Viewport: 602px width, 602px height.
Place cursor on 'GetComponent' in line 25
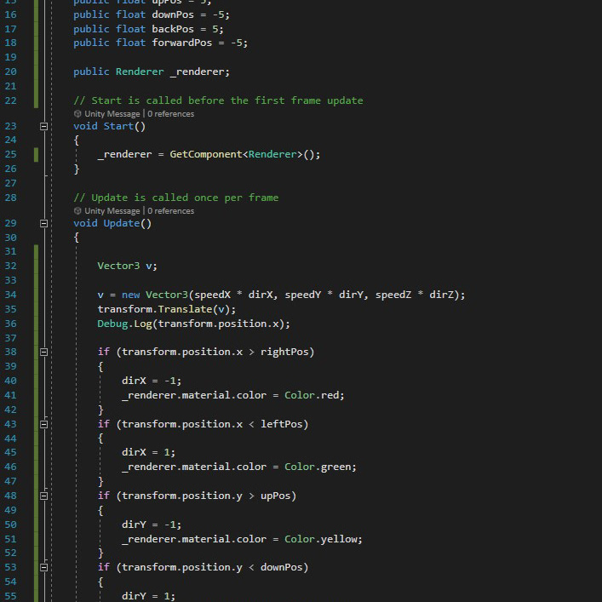(206, 154)
